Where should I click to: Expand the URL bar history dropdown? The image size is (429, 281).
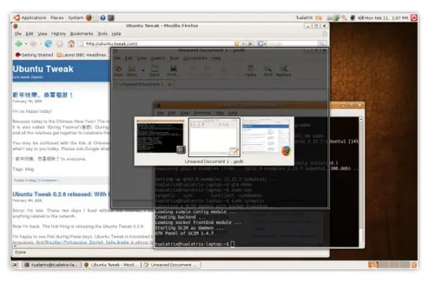(243, 44)
